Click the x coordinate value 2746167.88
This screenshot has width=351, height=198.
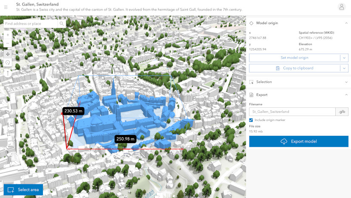click(258, 38)
